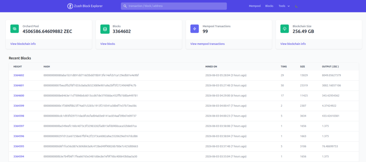Open block height 3364598
366x162 pixels.
pos(19,116)
